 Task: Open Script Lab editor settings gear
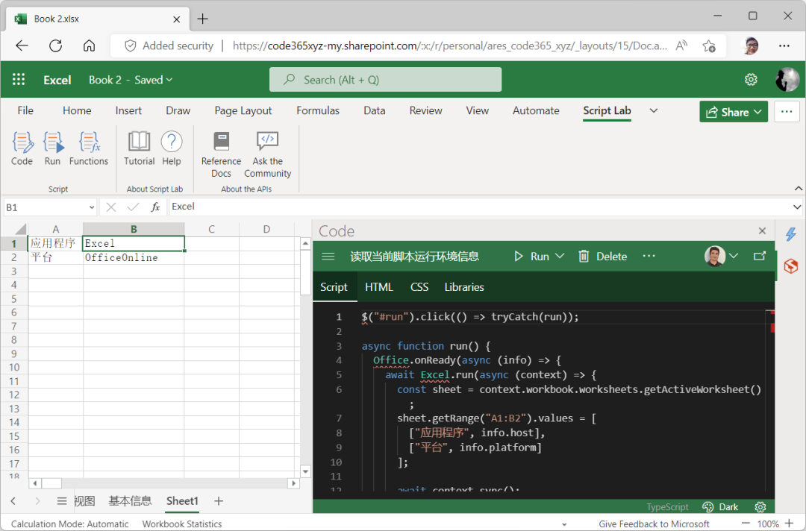point(760,507)
